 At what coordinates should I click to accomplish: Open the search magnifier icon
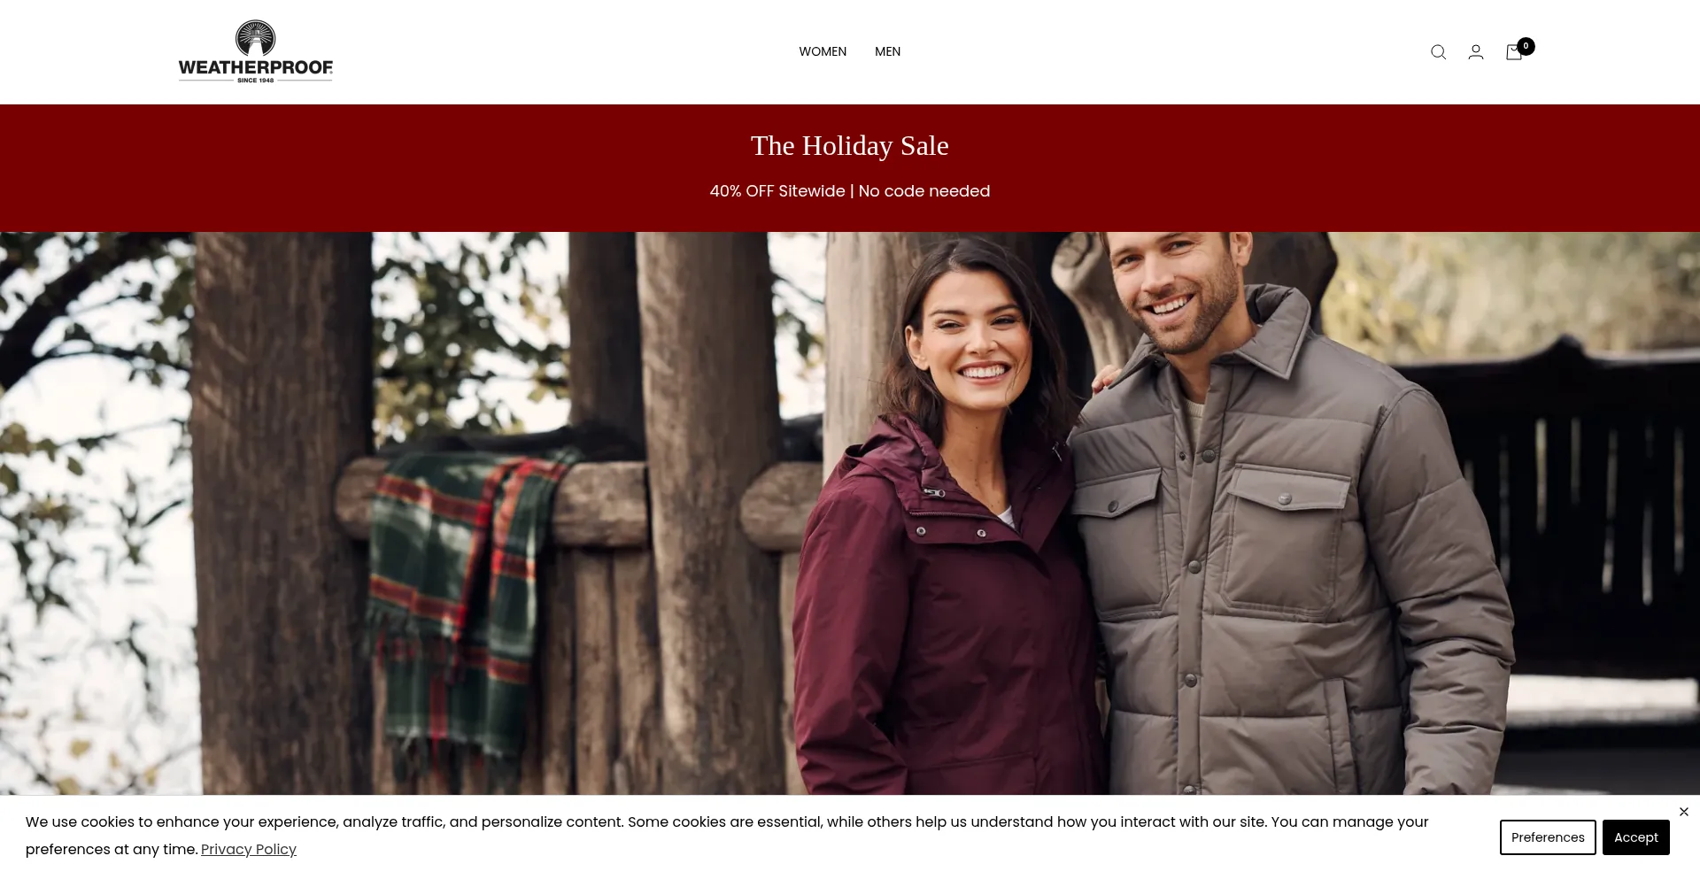coord(1438,52)
